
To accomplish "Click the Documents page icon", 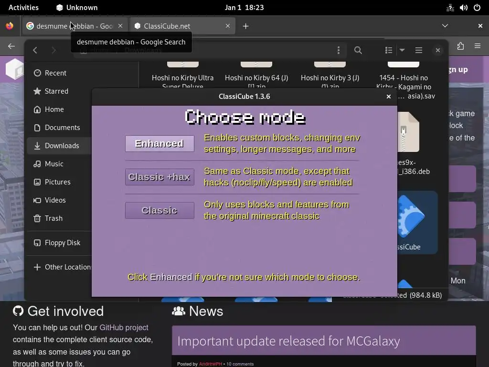I will point(37,127).
